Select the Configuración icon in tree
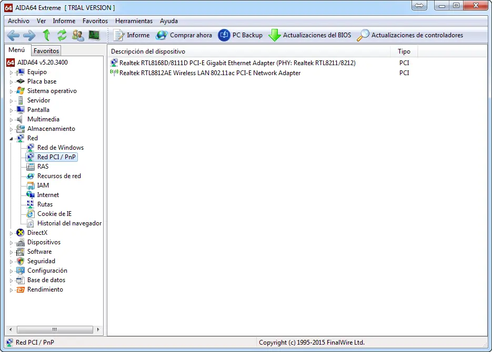This screenshot has width=492, height=352. (x=21, y=271)
